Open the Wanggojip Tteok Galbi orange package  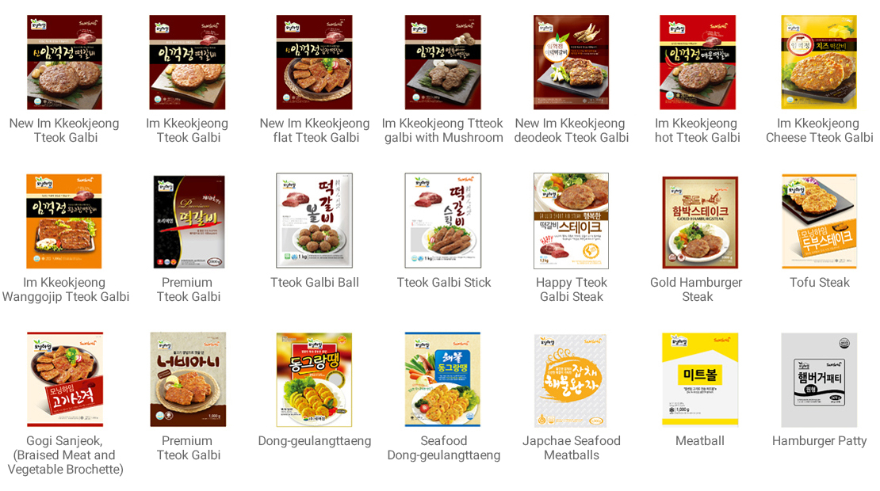point(64,222)
